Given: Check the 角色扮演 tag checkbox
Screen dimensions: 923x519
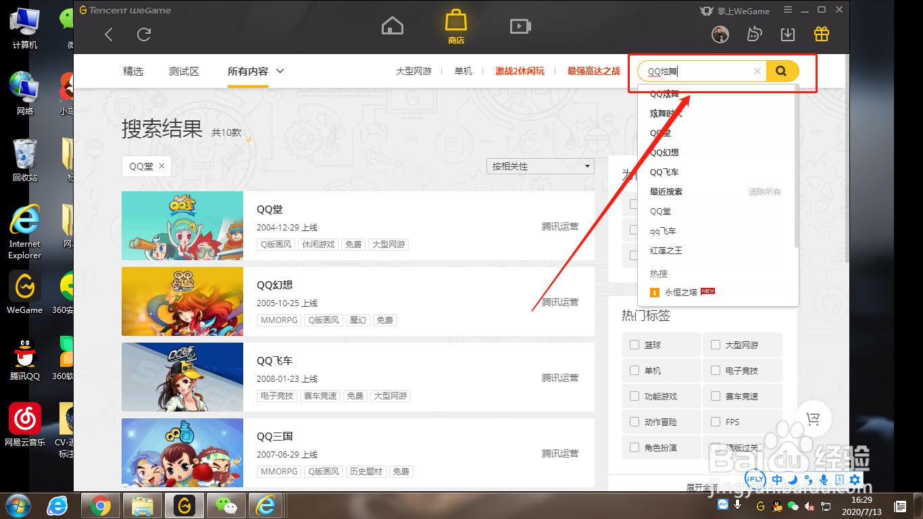Looking at the screenshot, I should coord(634,447).
